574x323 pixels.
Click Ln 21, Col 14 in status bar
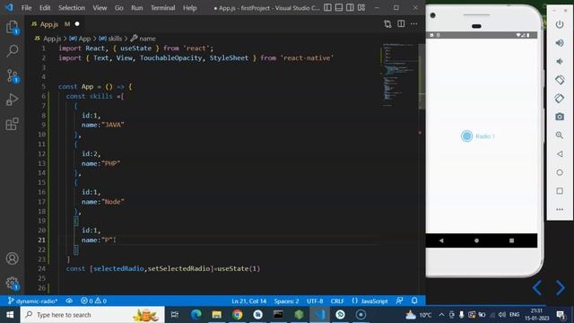249,301
